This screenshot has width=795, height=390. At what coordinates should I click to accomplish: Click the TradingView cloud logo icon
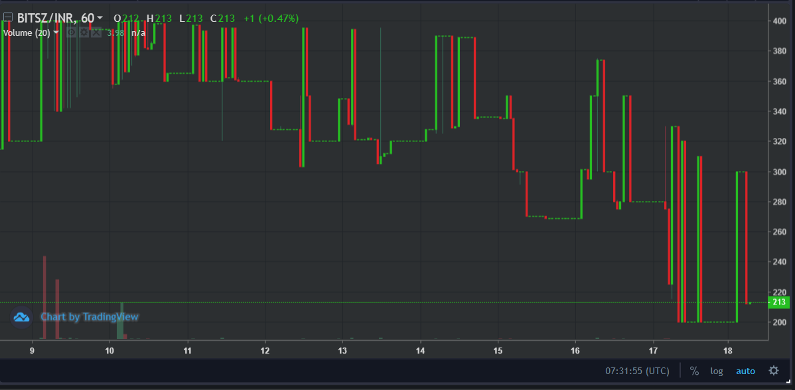[21, 318]
